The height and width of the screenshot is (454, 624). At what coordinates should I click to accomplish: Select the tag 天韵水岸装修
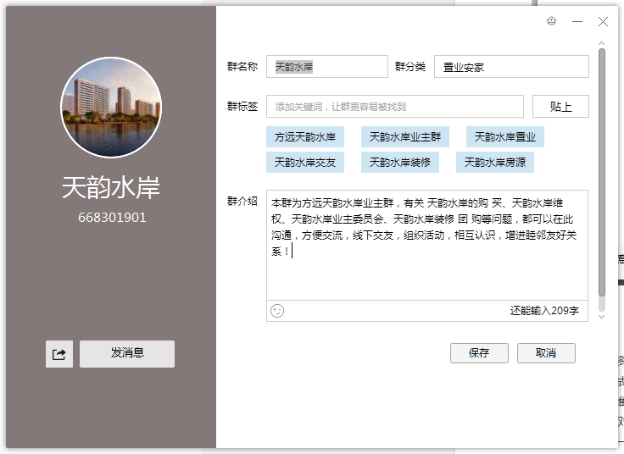coord(400,162)
